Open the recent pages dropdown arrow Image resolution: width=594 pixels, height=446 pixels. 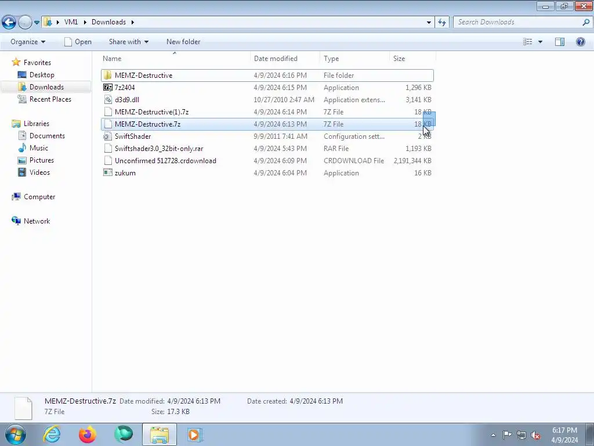[37, 23]
